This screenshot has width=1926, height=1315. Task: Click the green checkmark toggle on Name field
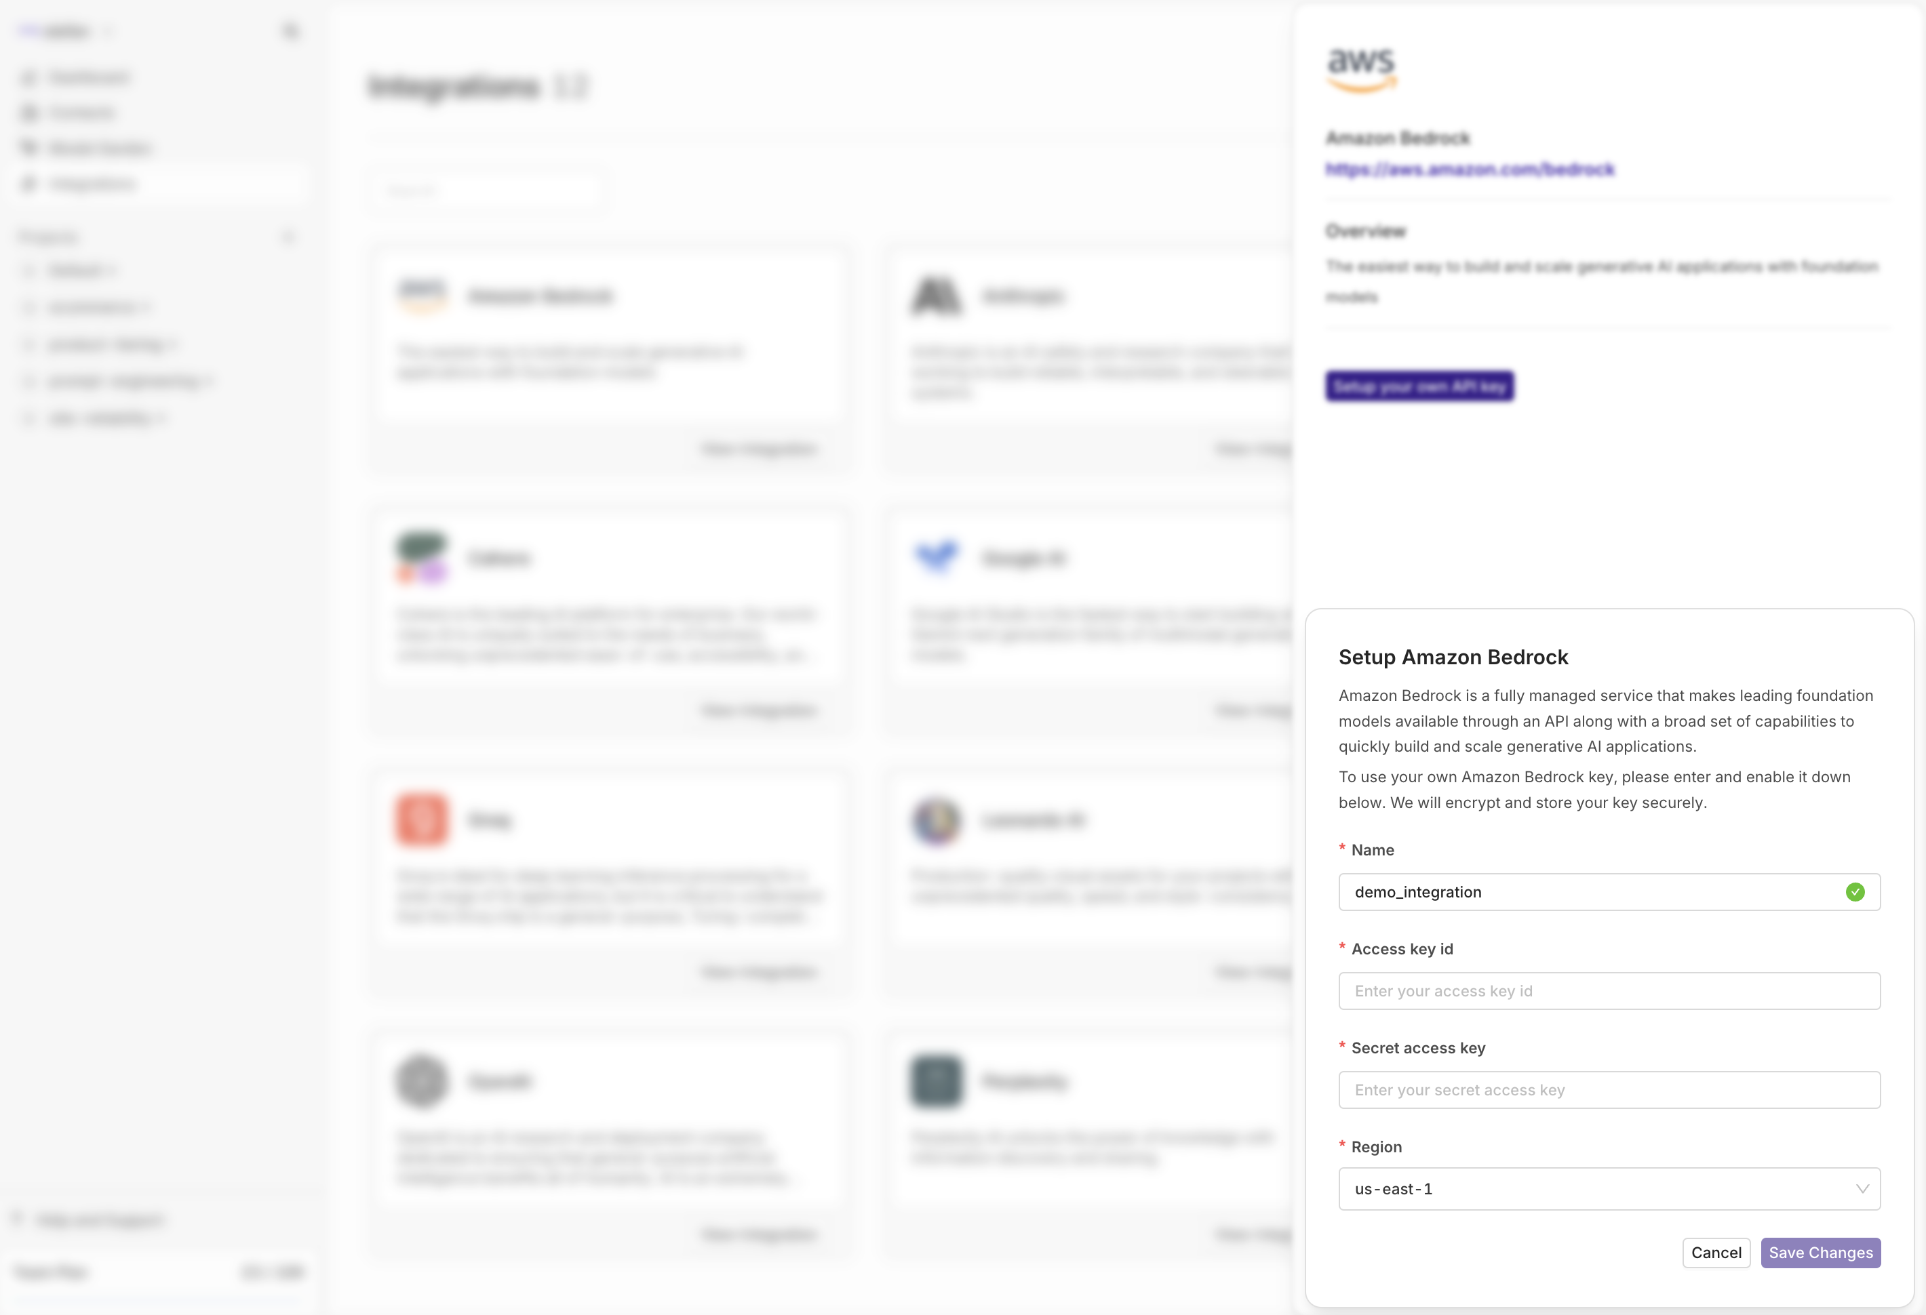pyautogui.click(x=1854, y=891)
